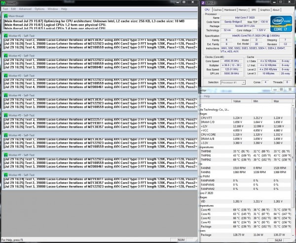Click the Worker #5 - Self-Test title bar
This screenshot has height=243, width=296.
point(100,116)
